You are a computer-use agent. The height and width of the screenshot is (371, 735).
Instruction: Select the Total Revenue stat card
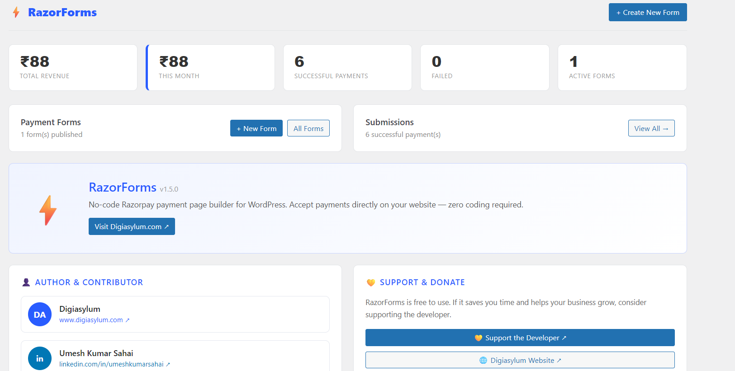[73, 67]
